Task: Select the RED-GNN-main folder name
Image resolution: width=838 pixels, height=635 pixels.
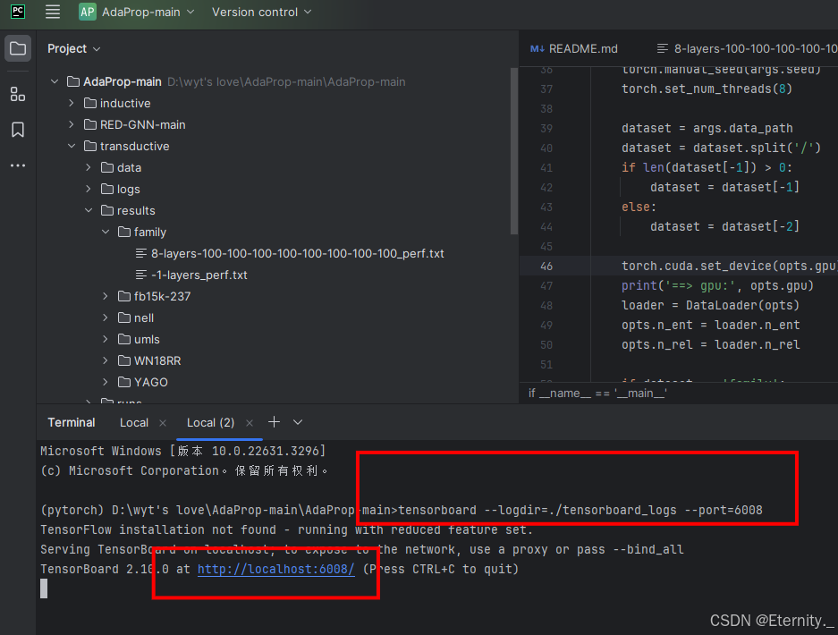Action: tap(143, 124)
